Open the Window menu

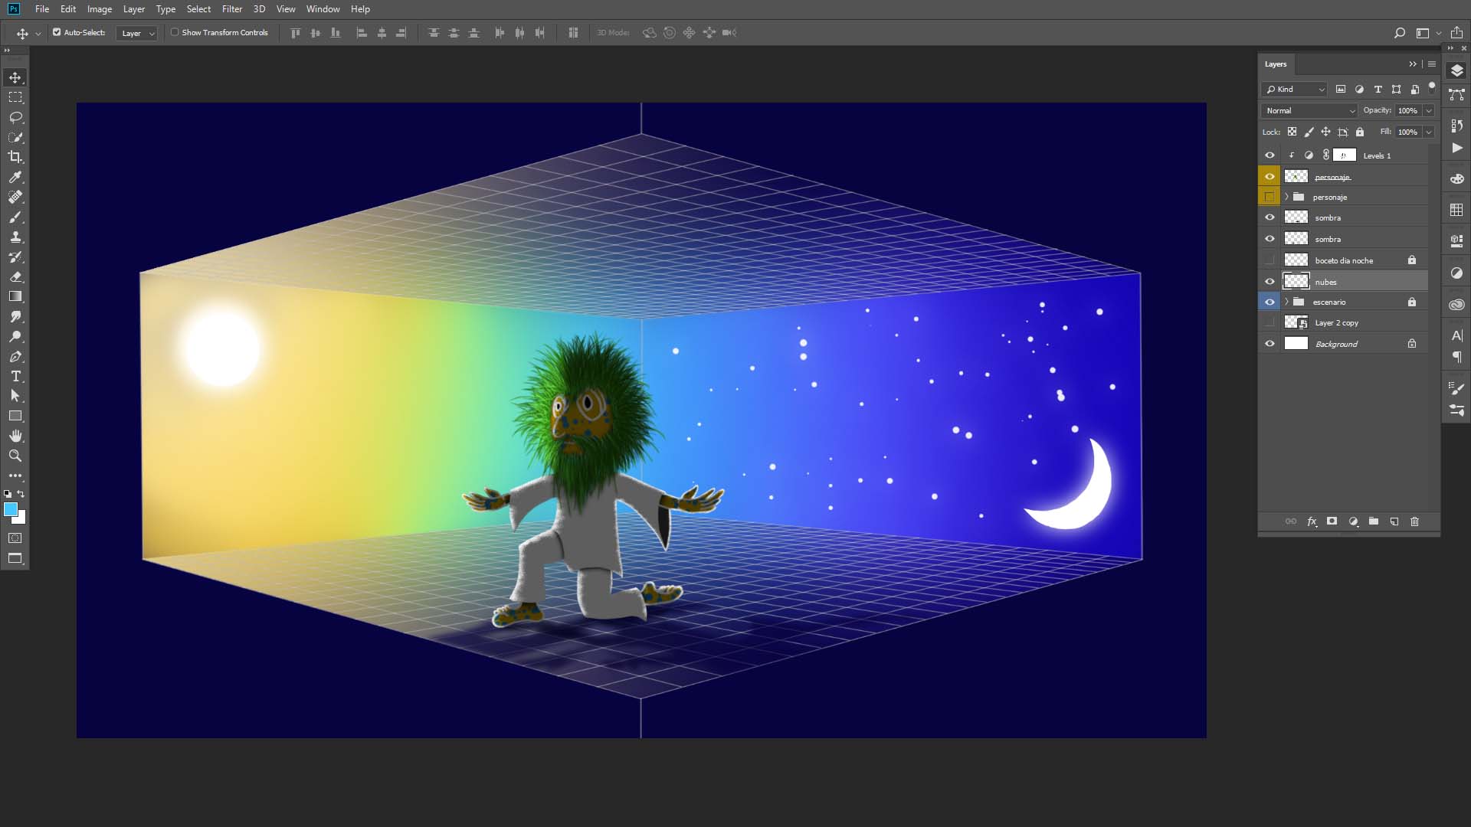pos(323,9)
